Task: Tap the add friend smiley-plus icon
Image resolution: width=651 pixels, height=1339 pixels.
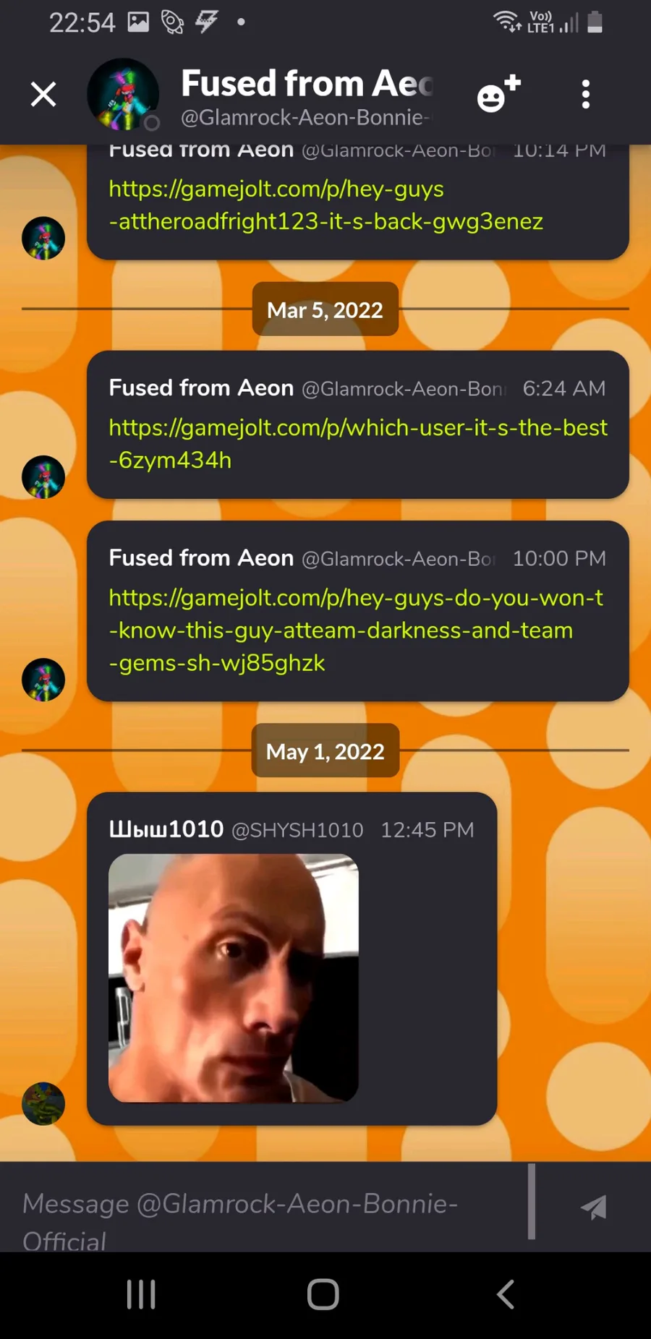Action: pyautogui.click(x=499, y=93)
